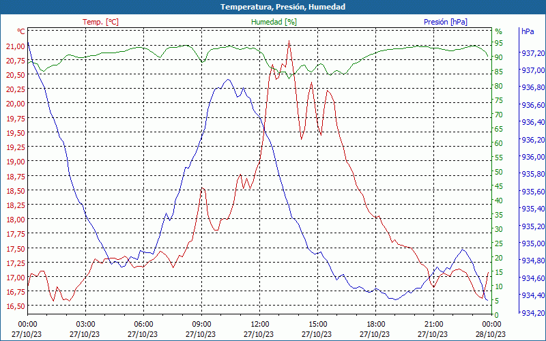Click the 935,00 pressure axis value
The image size is (546, 341).
(x=533, y=243)
